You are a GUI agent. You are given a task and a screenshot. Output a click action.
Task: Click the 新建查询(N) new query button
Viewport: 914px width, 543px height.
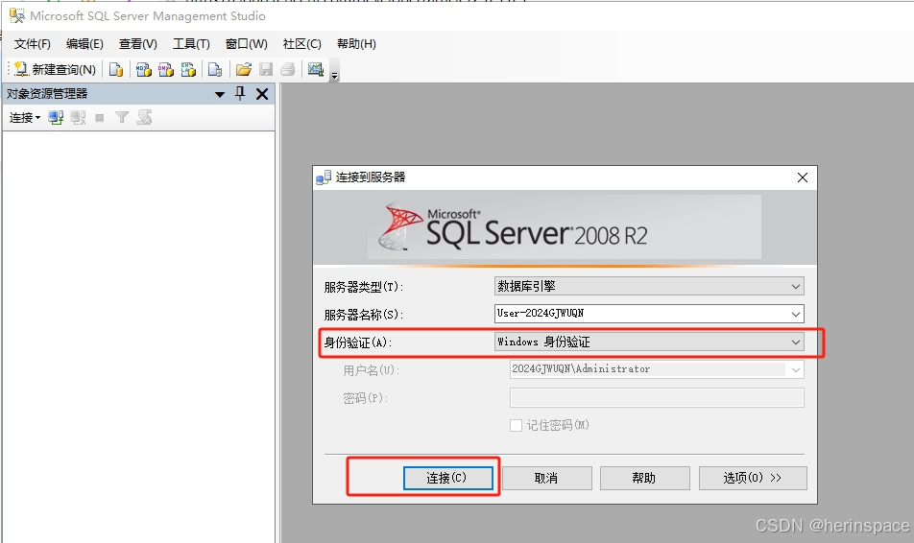point(55,69)
